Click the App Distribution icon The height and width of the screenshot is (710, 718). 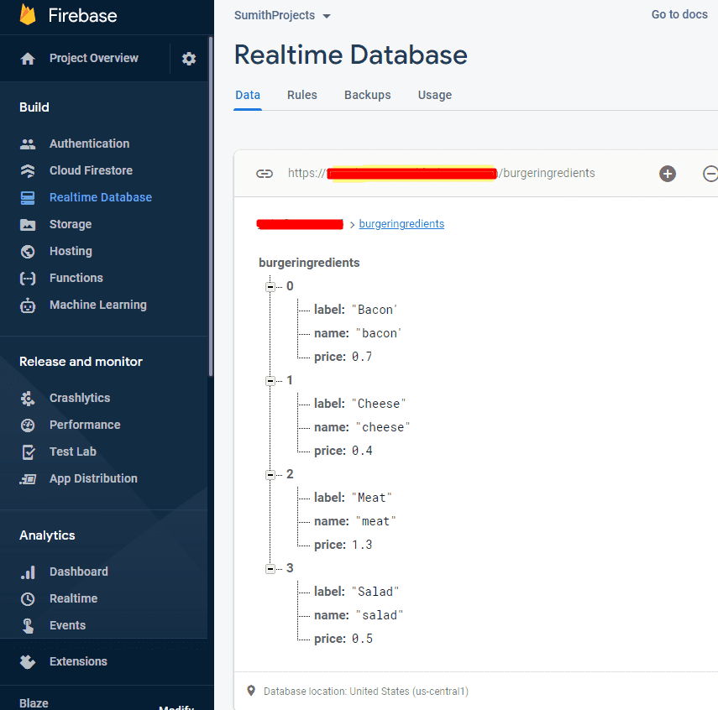point(28,479)
